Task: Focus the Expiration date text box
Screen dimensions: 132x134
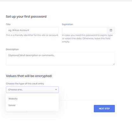Action: pos(85,30)
